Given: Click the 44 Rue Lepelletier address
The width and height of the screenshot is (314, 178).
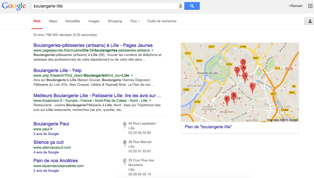Looking at the screenshot, I should click(142, 124).
